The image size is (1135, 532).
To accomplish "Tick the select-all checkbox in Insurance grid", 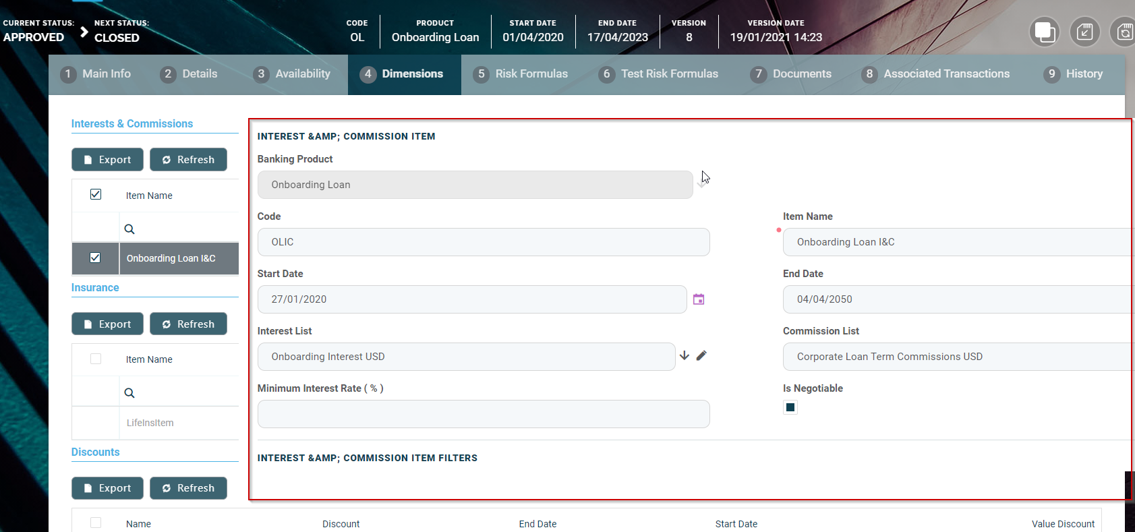I will tap(96, 359).
